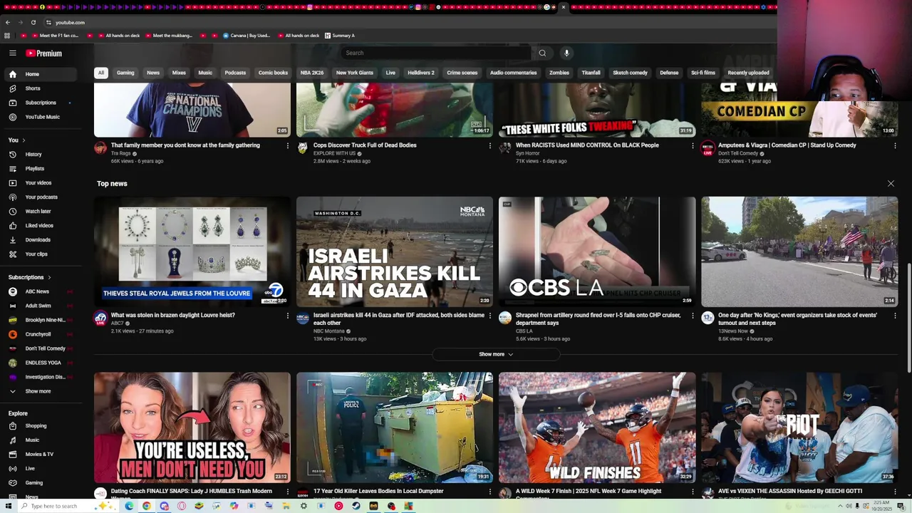Open options menu for Israeli airstrikes video
Screen dimensions: 912x513
(x=490, y=316)
